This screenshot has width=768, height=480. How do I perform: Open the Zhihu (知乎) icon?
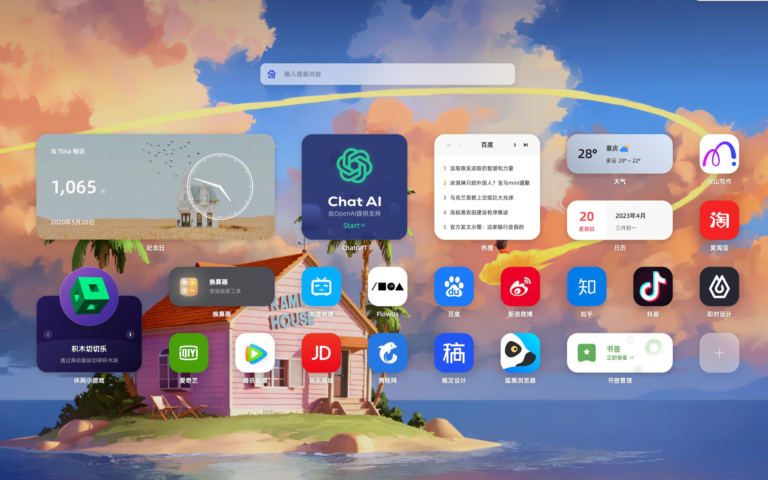pos(586,286)
